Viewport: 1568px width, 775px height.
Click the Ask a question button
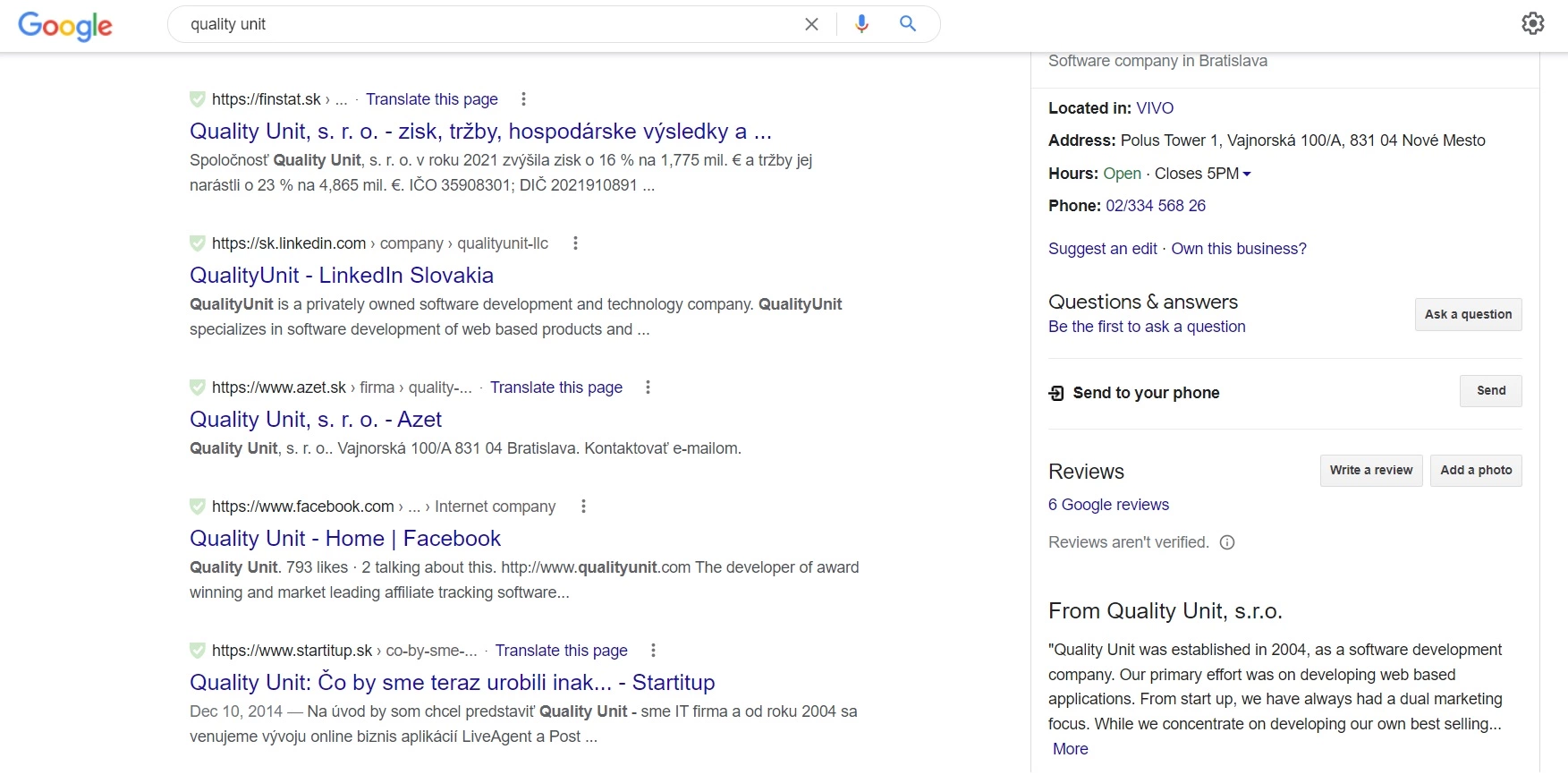[1468, 315]
